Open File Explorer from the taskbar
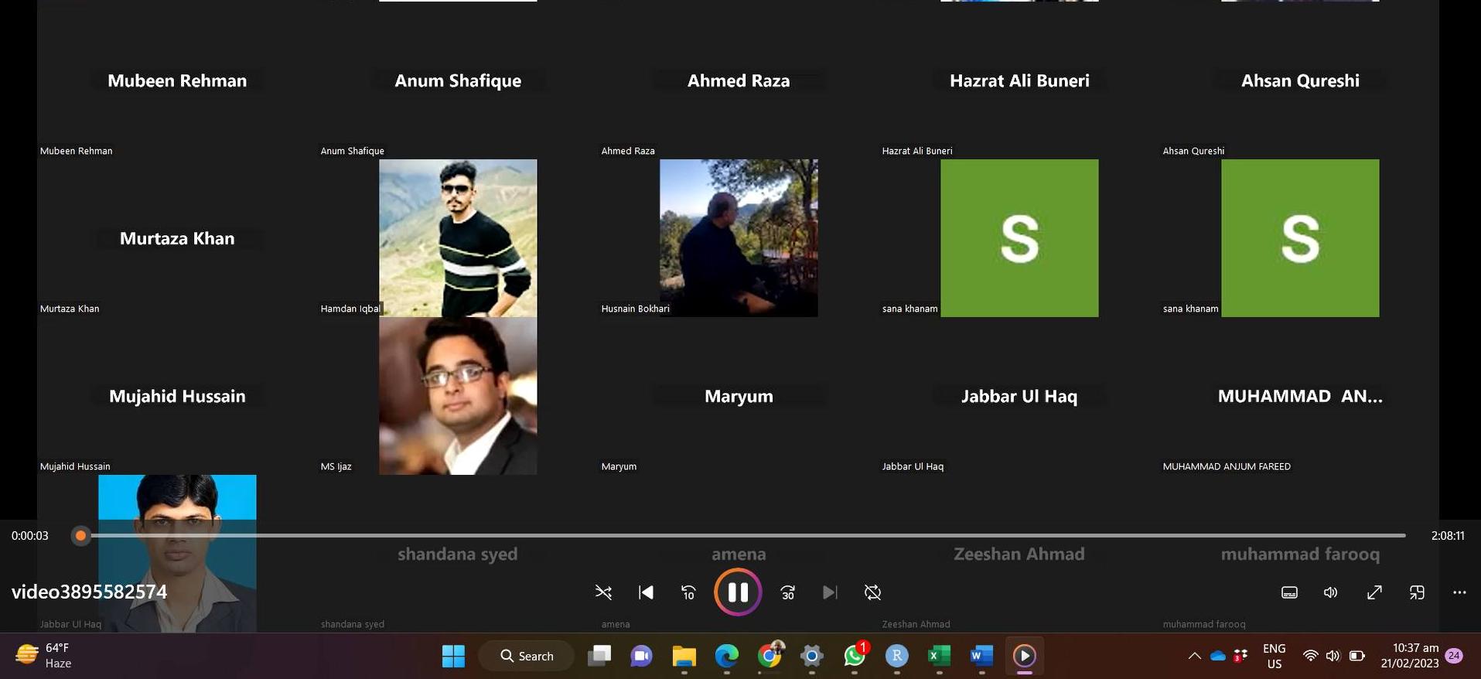Viewport: 1481px width, 679px height. point(684,656)
